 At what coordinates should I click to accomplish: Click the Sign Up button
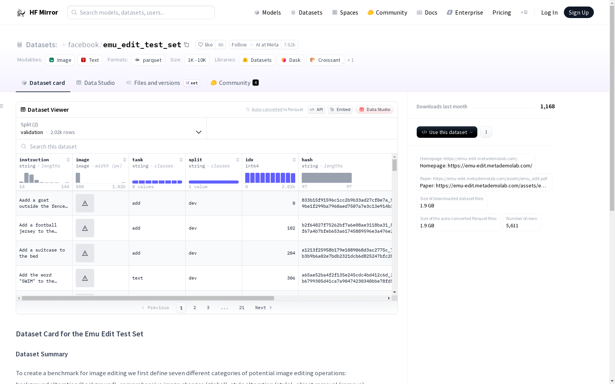[579, 12]
